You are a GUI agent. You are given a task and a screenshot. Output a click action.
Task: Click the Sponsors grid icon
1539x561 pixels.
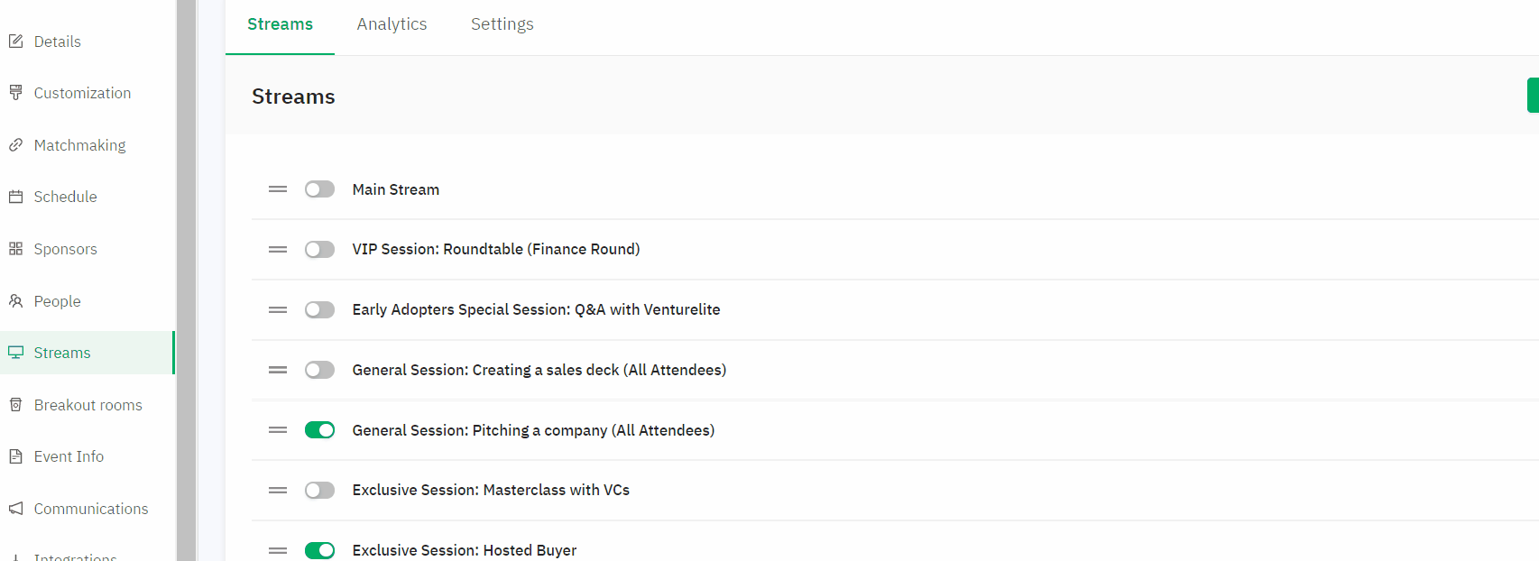click(15, 249)
